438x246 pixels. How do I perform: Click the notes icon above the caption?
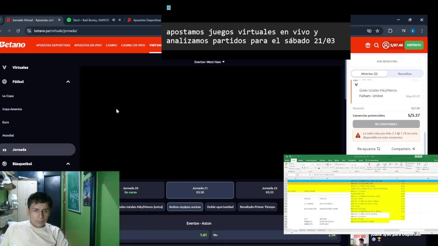coord(169,8)
